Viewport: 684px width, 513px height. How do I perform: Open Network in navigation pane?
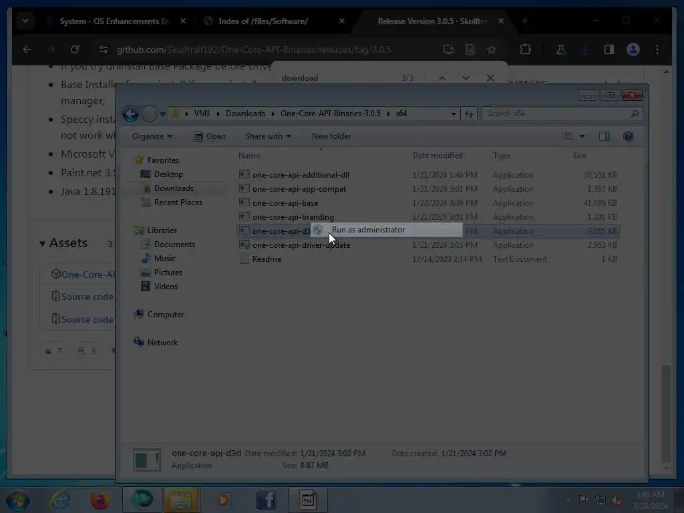[162, 343]
